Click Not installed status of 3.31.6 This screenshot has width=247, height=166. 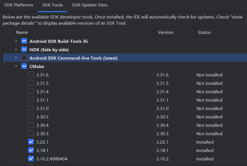[x=209, y=75]
